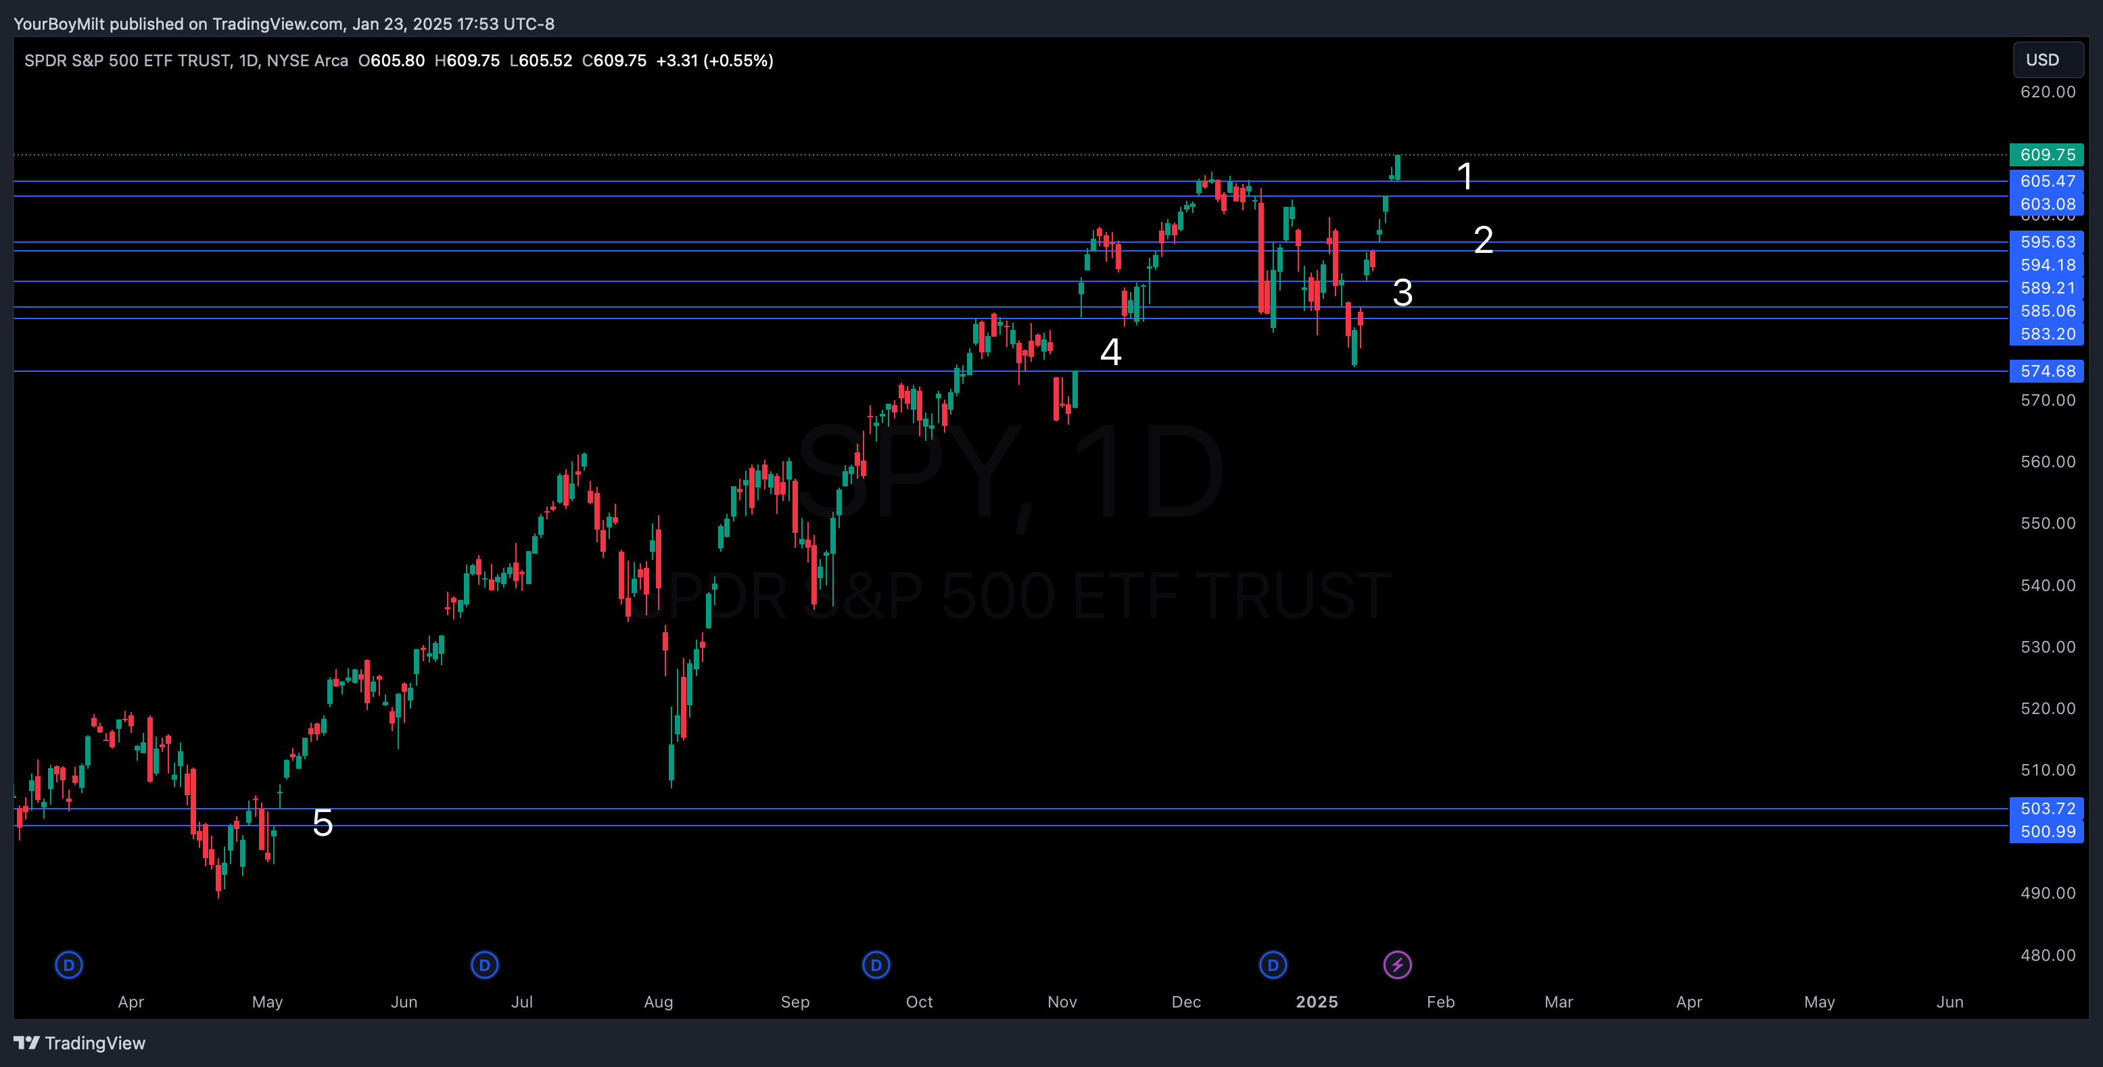Open the USD currency selector

tap(2047, 60)
